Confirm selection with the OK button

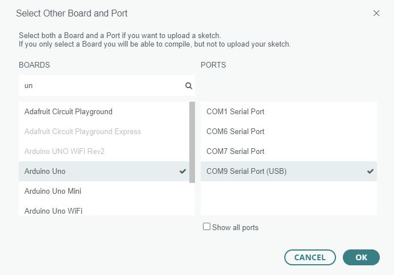coord(361,257)
